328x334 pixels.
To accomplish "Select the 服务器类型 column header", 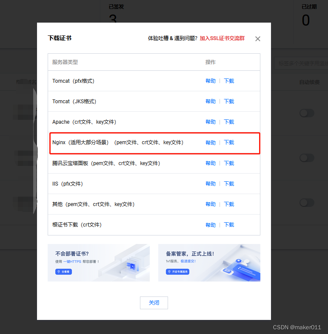I will (65, 62).
